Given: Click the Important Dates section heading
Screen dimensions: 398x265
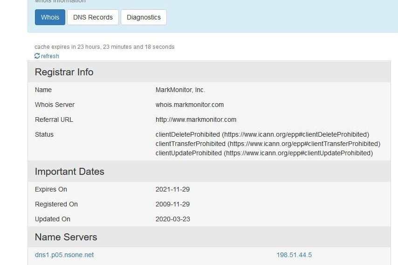Looking at the screenshot, I should point(69,172).
